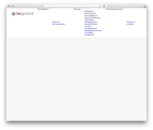The height and width of the screenshot is (130, 153).
Task: Open the Contact Us link
Action: click(x=131, y=22)
